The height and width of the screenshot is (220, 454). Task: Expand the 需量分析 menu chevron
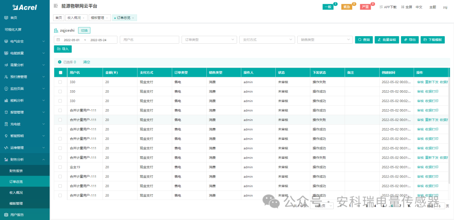43,65
